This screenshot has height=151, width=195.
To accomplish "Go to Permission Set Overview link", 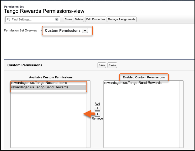I will [x=20, y=30].
